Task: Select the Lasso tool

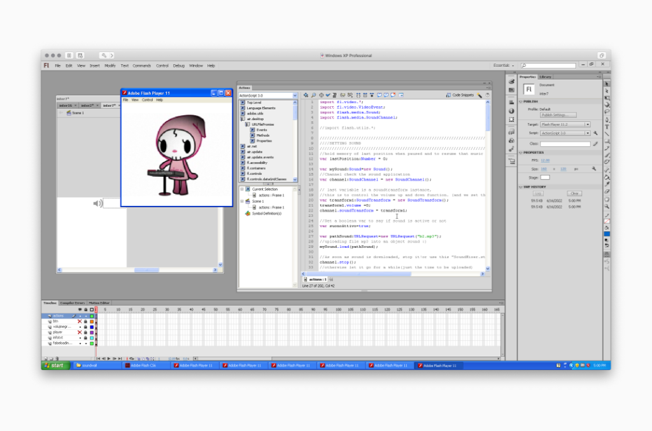Action: [x=607, y=112]
